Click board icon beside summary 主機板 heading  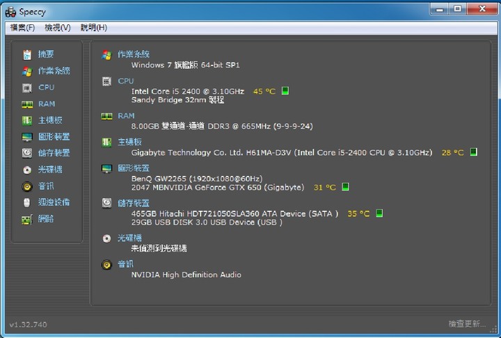click(106, 143)
